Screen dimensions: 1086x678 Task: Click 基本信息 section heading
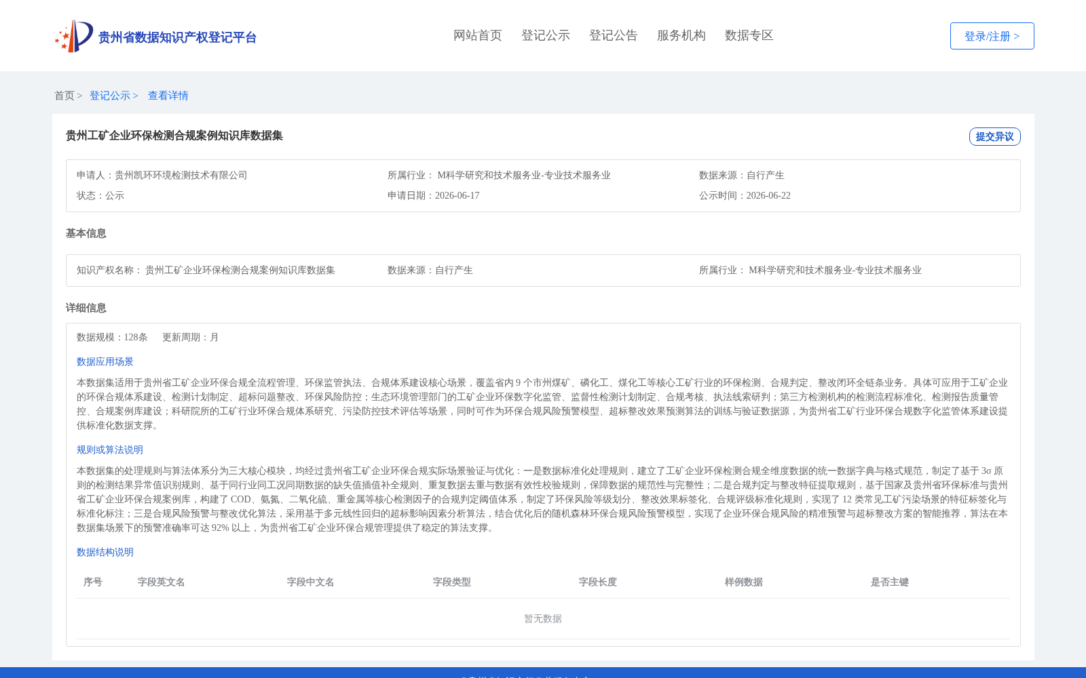click(x=86, y=233)
